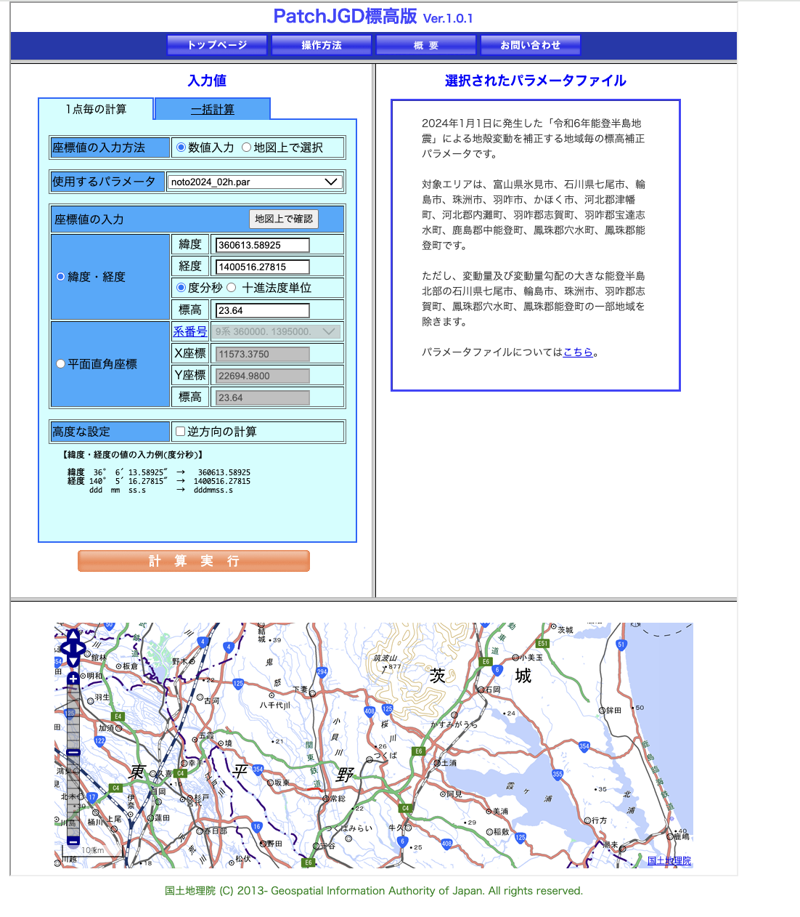Enable the 逆方向の計算 checkbox
Image resolution: width=800 pixels, height=917 pixels.
181,432
